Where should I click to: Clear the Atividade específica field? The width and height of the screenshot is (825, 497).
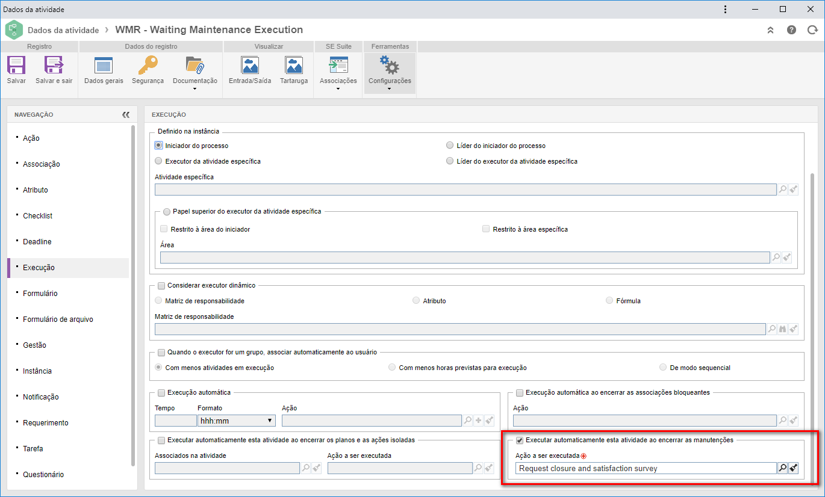point(794,190)
